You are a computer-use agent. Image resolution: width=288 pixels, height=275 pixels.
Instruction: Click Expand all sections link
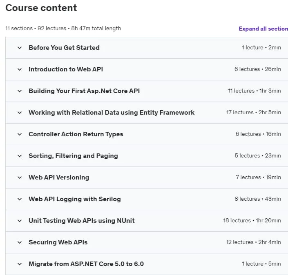(x=263, y=29)
